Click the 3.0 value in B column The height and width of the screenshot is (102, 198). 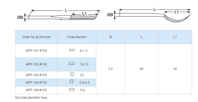pos(110,69)
